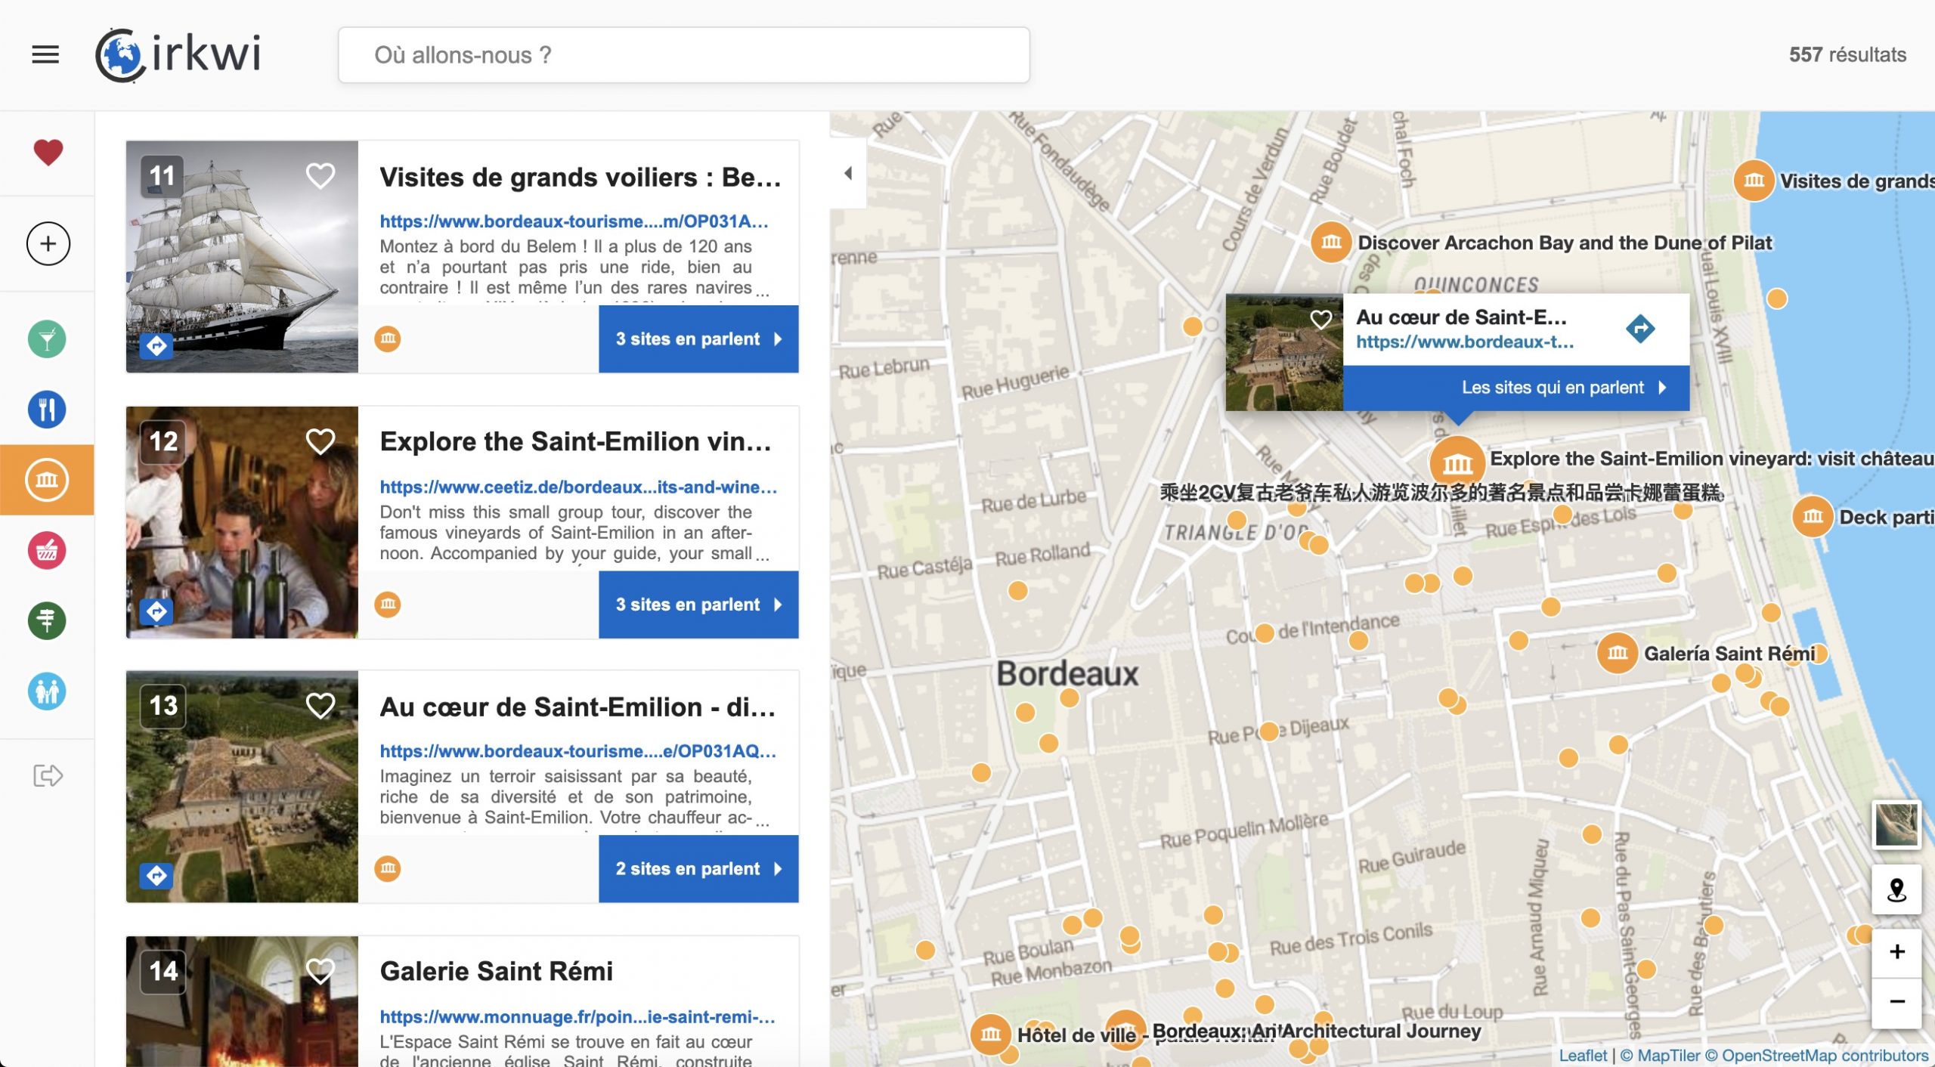Open 'Au cœur de Saint-Emilion - di…' title
The width and height of the screenshot is (1935, 1067).
[577, 707]
